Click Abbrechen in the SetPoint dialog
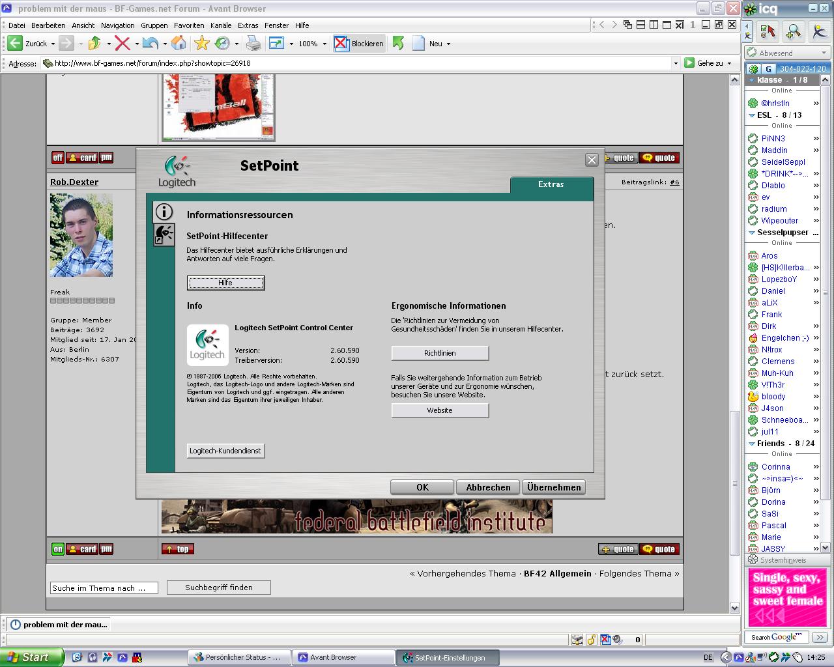The height and width of the screenshot is (667, 834). point(488,487)
